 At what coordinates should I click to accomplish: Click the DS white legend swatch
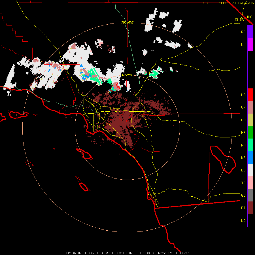coord(250,170)
